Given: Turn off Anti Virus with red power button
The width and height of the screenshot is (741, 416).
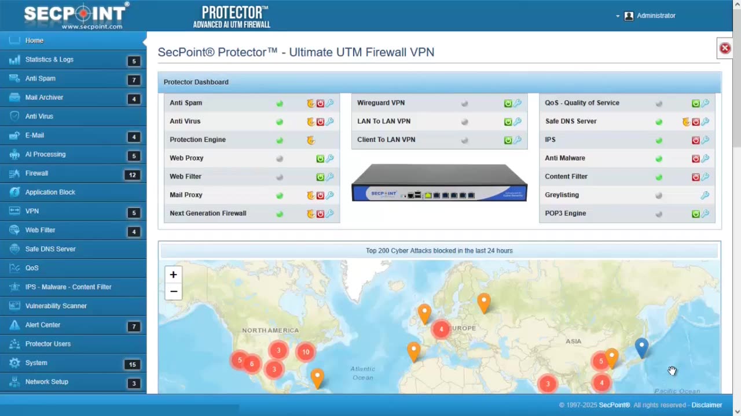Looking at the screenshot, I should coord(320,122).
